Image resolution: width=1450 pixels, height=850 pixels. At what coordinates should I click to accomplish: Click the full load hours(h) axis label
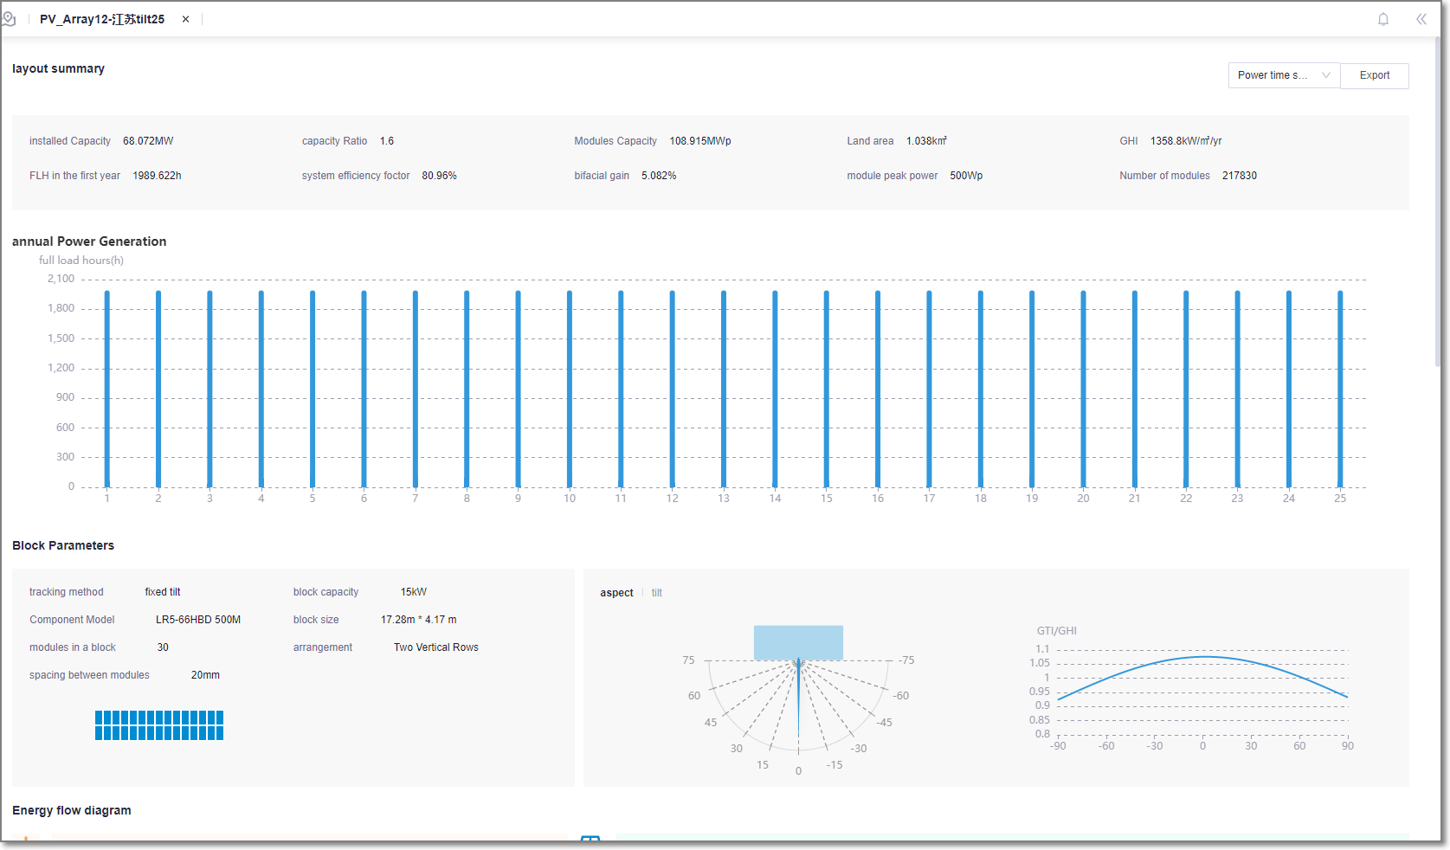click(x=81, y=261)
